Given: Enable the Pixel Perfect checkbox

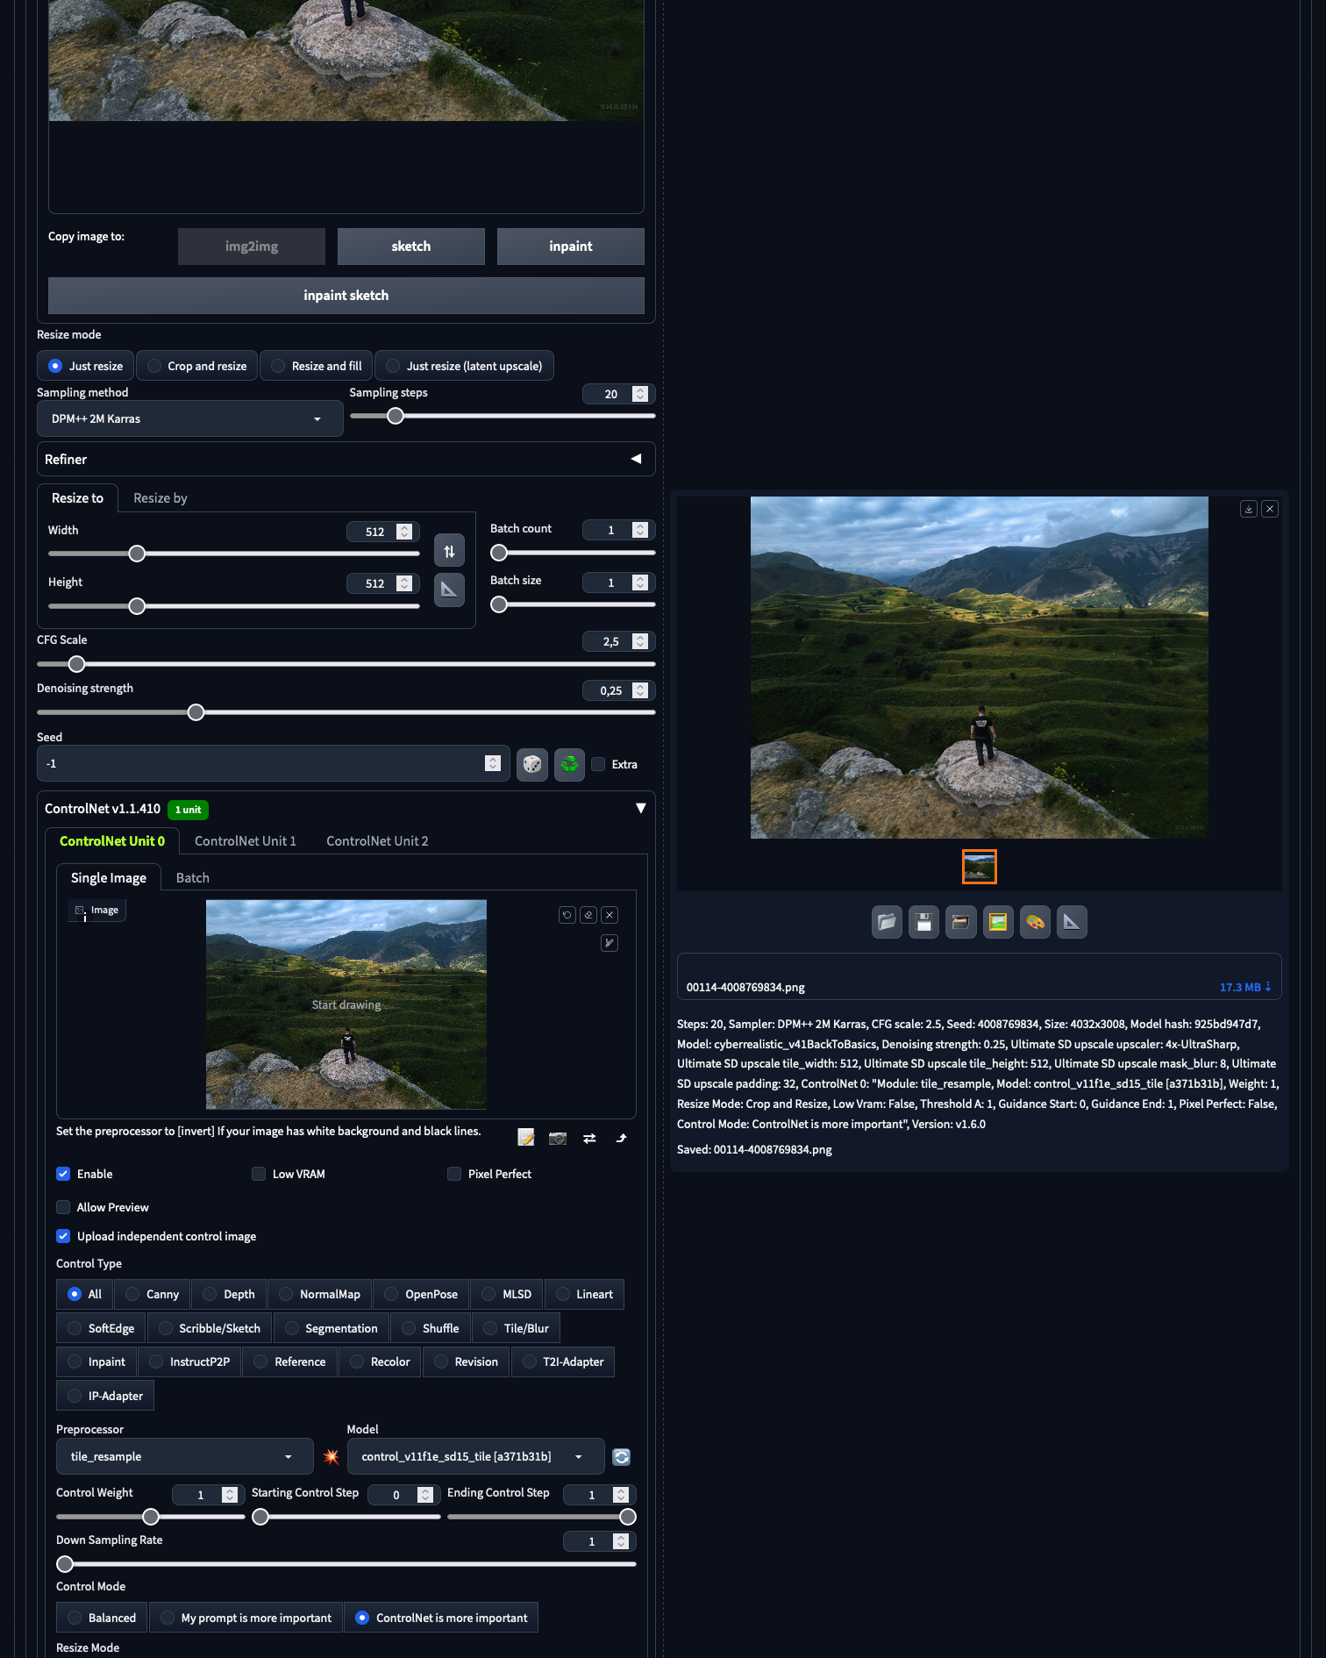Looking at the screenshot, I should [x=454, y=1174].
